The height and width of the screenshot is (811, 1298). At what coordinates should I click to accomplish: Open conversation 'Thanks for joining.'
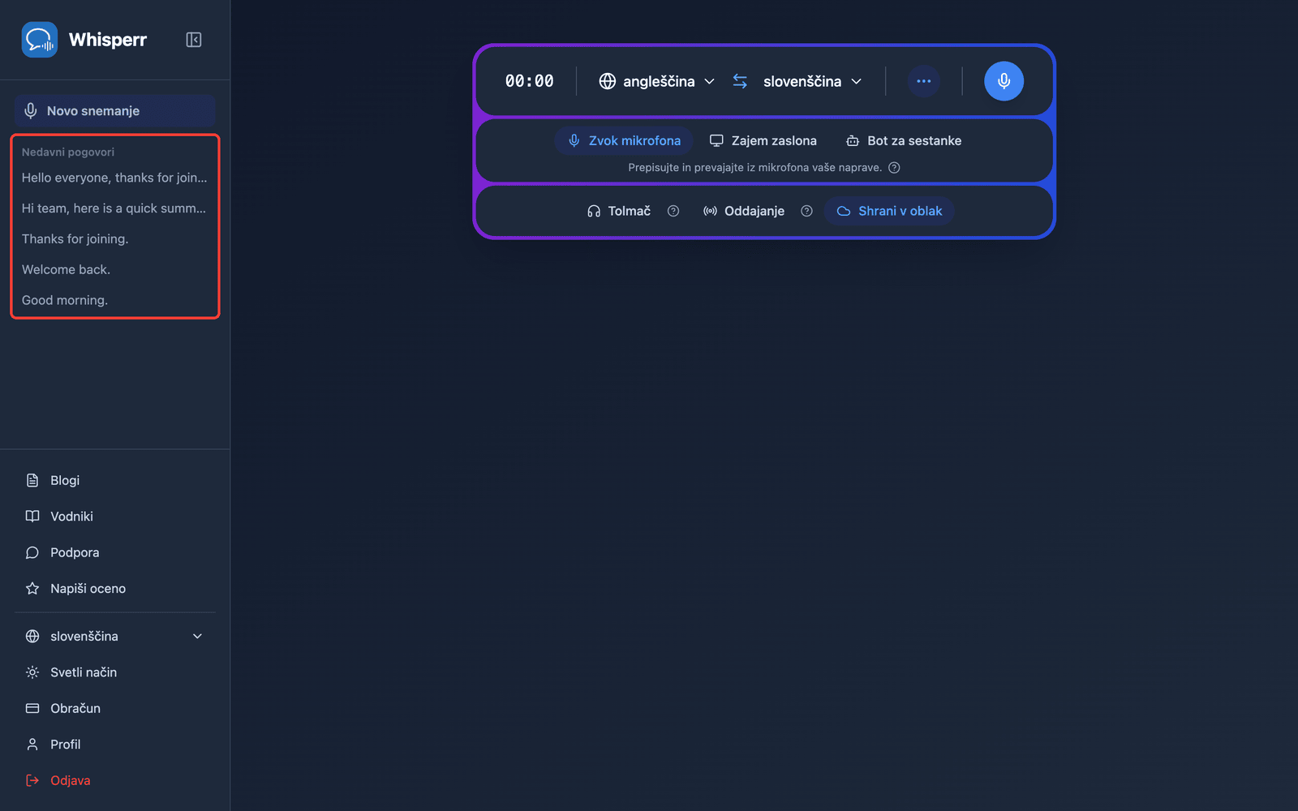114,239
